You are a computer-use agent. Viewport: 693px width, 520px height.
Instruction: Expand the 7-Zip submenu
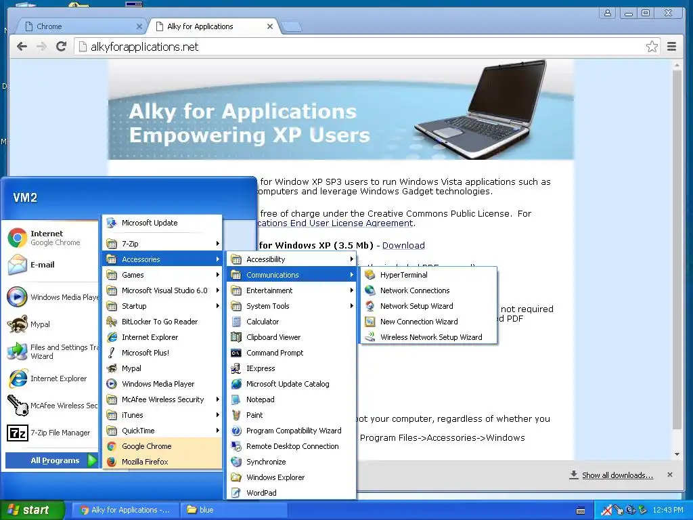162,244
